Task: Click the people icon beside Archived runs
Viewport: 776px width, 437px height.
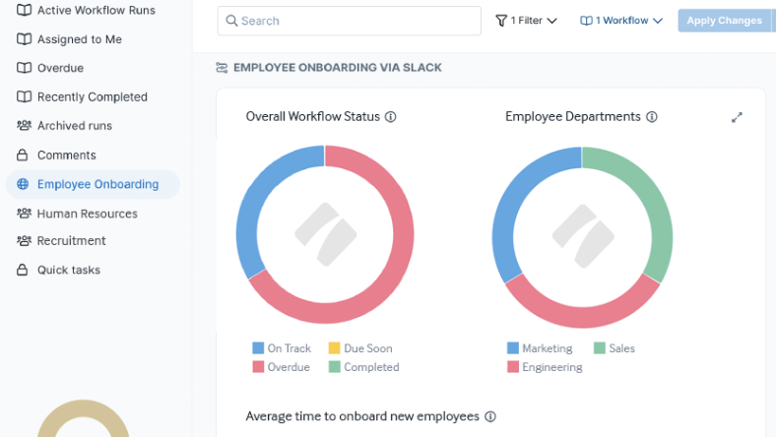Action: click(24, 126)
